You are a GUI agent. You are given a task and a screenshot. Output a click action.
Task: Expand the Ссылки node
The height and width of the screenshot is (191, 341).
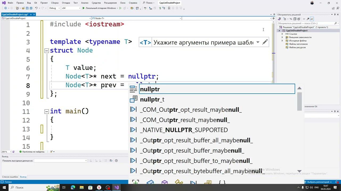282,34
